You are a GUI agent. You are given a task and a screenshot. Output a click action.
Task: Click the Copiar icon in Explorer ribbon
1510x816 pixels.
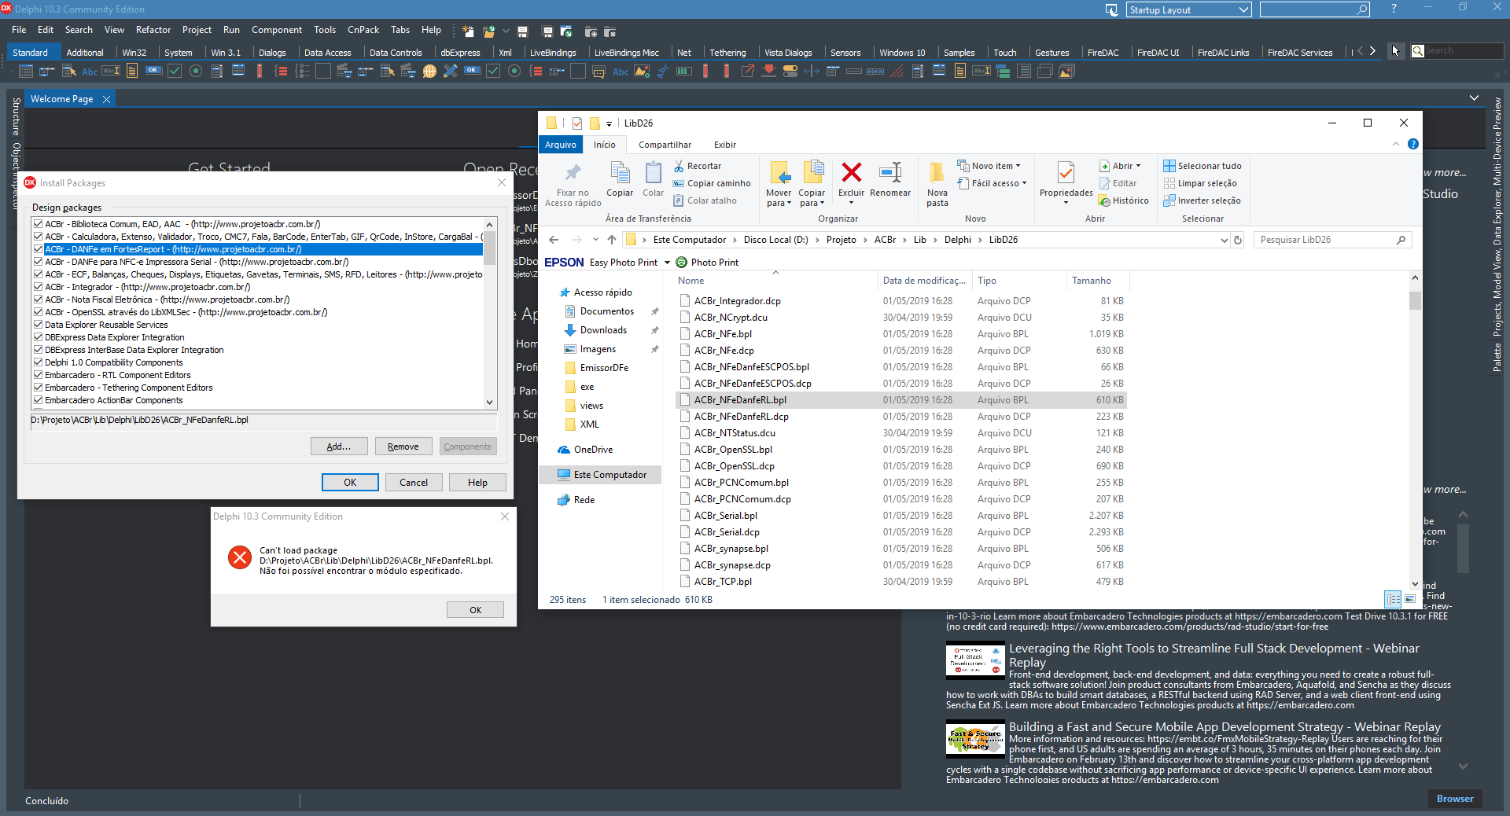[620, 172]
